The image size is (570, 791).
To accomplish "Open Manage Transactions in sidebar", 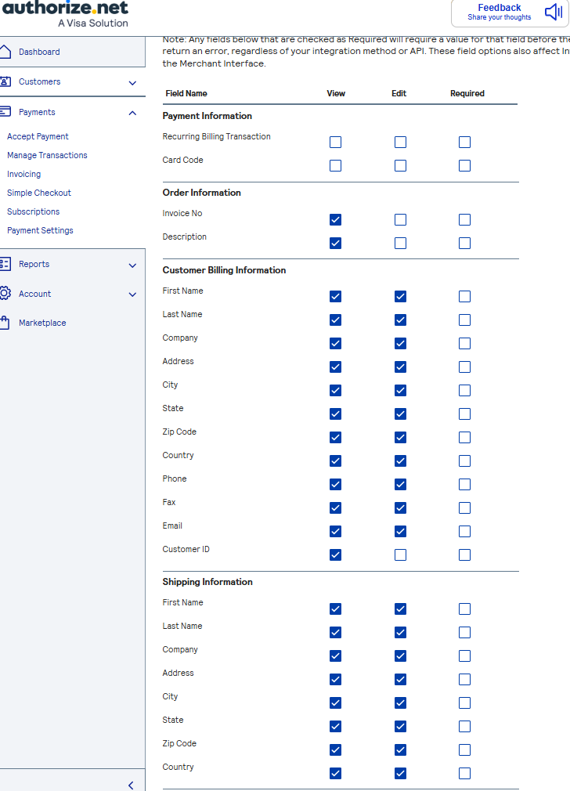I will click(47, 155).
